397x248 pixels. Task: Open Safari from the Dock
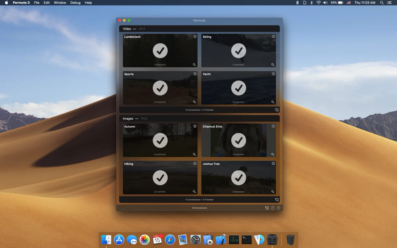[170, 239]
